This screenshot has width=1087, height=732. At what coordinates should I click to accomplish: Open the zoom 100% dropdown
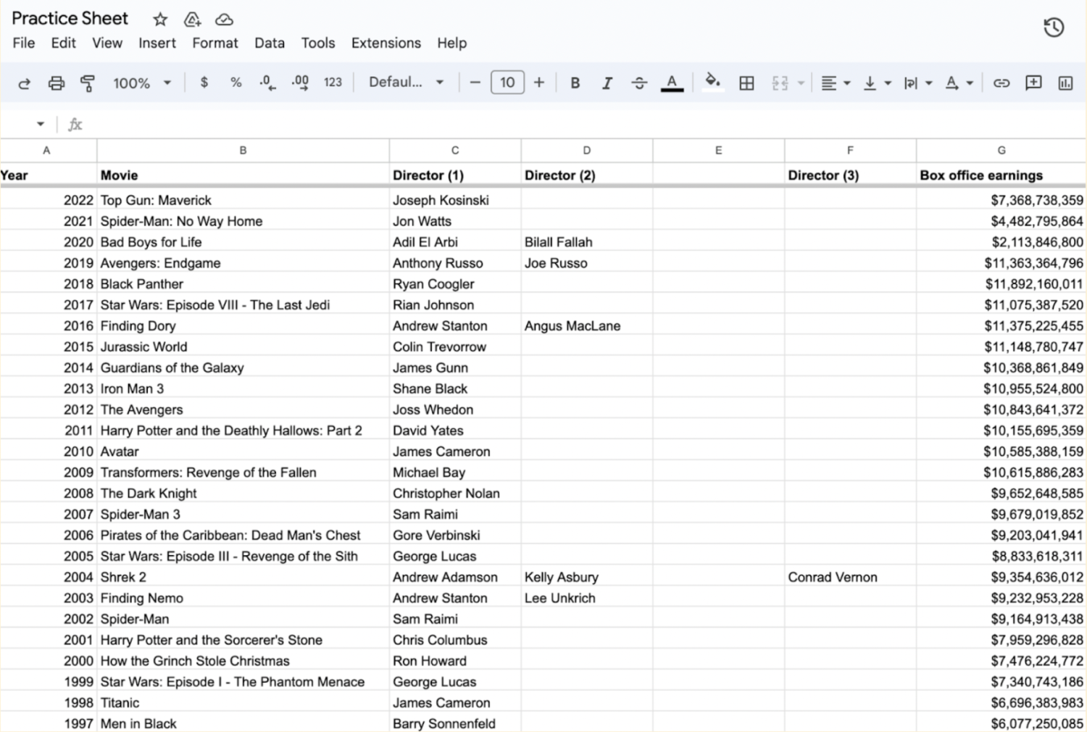(142, 83)
